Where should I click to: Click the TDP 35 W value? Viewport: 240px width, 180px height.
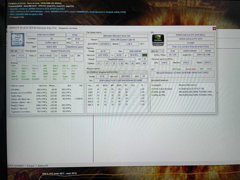77,39
